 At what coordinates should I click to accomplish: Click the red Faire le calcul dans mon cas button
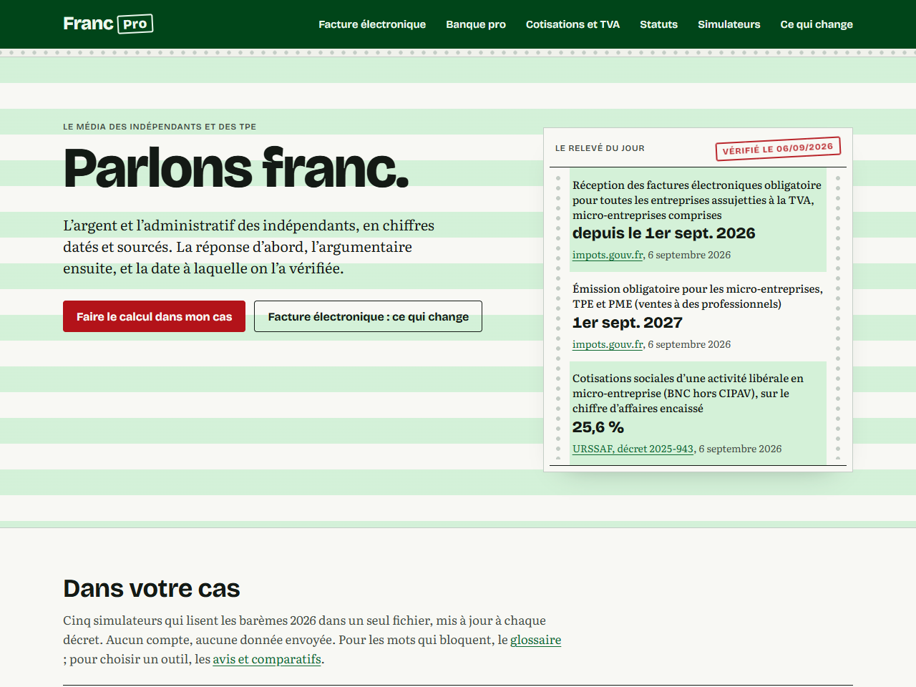tap(154, 316)
